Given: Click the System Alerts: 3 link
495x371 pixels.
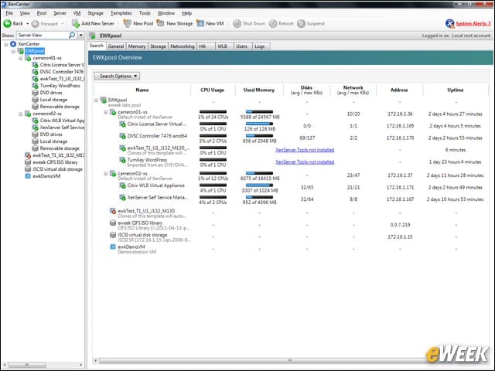Looking at the screenshot, I should point(473,24).
